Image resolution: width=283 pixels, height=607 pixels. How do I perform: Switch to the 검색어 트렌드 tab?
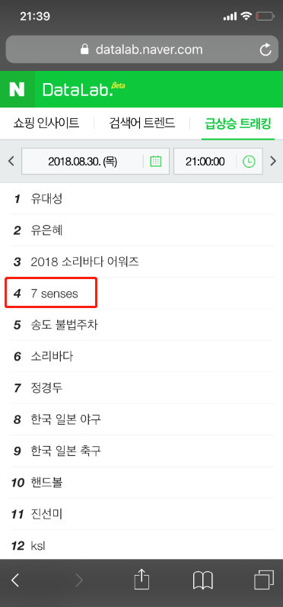142,124
